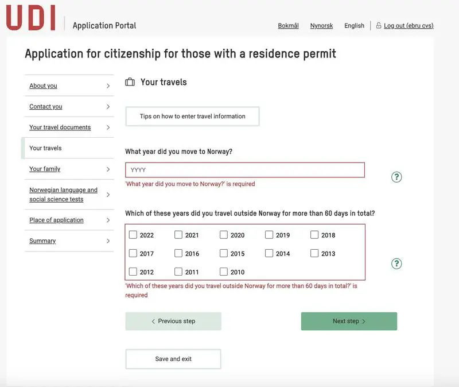
Task: Select the 2010 checkbox
Action: pos(224,272)
